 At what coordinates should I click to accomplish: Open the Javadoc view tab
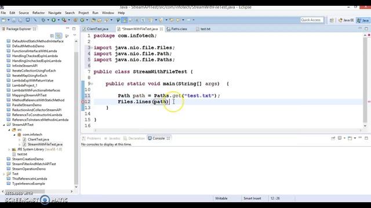[x=112, y=138]
